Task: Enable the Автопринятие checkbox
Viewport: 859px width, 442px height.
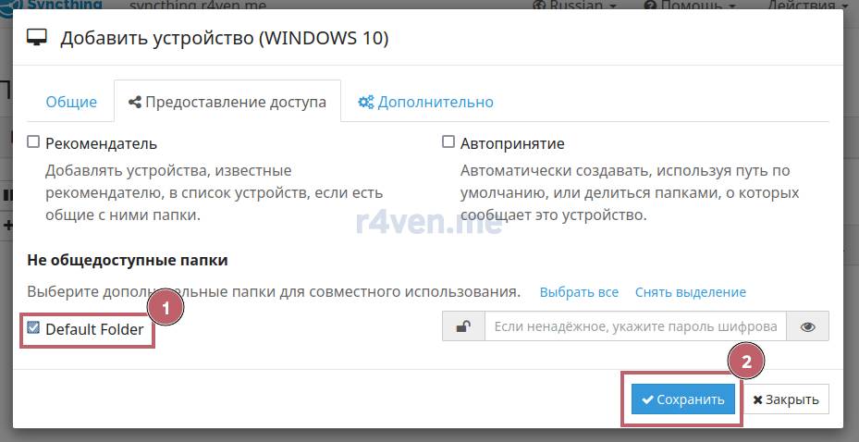Action: (x=448, y=142)
